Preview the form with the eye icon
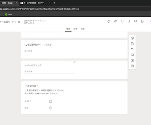 [x=116, y=21]
